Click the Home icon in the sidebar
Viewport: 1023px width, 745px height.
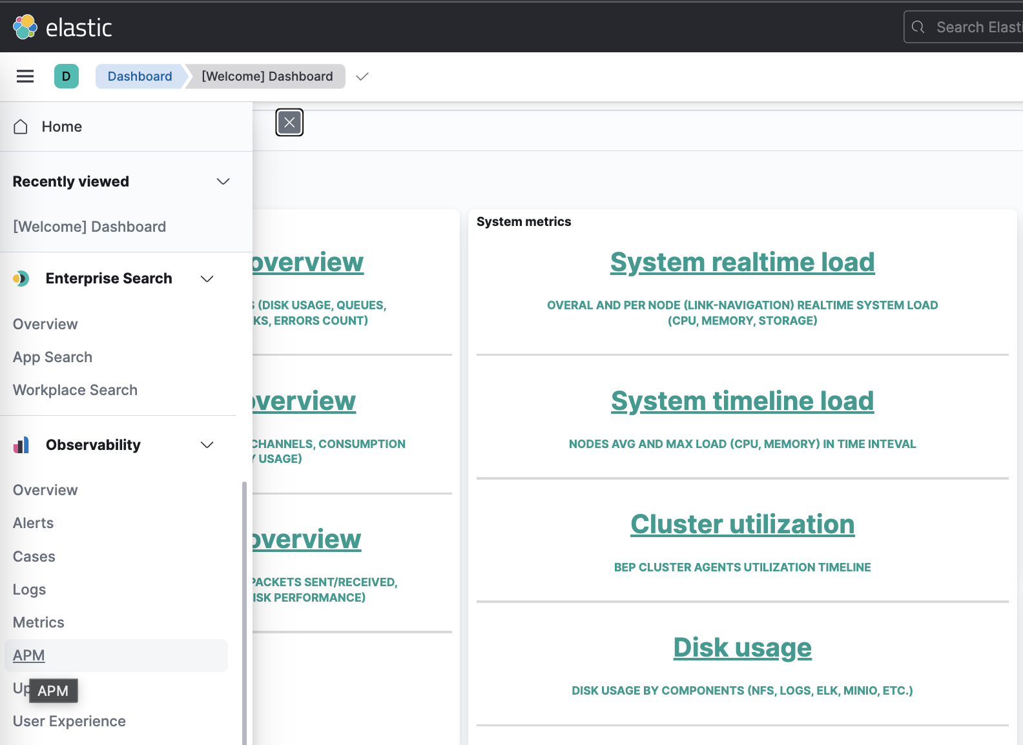21,127
